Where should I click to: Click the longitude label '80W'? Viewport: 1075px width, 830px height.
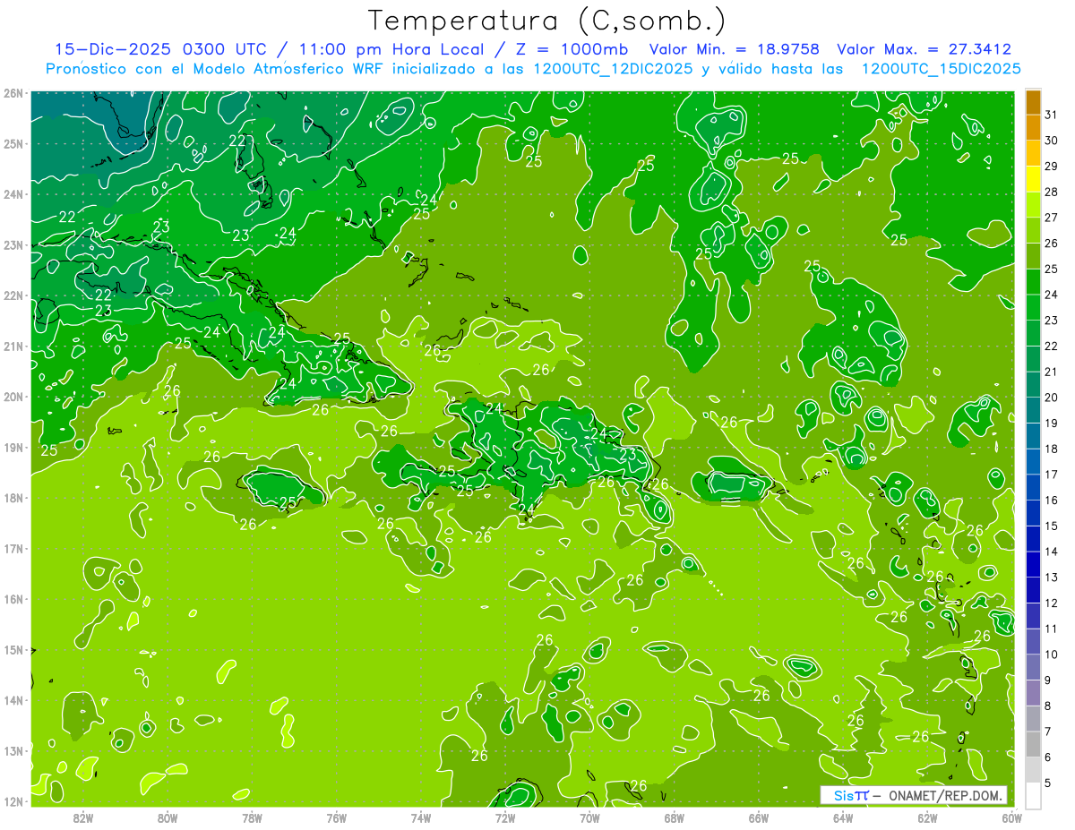(168, 817)
